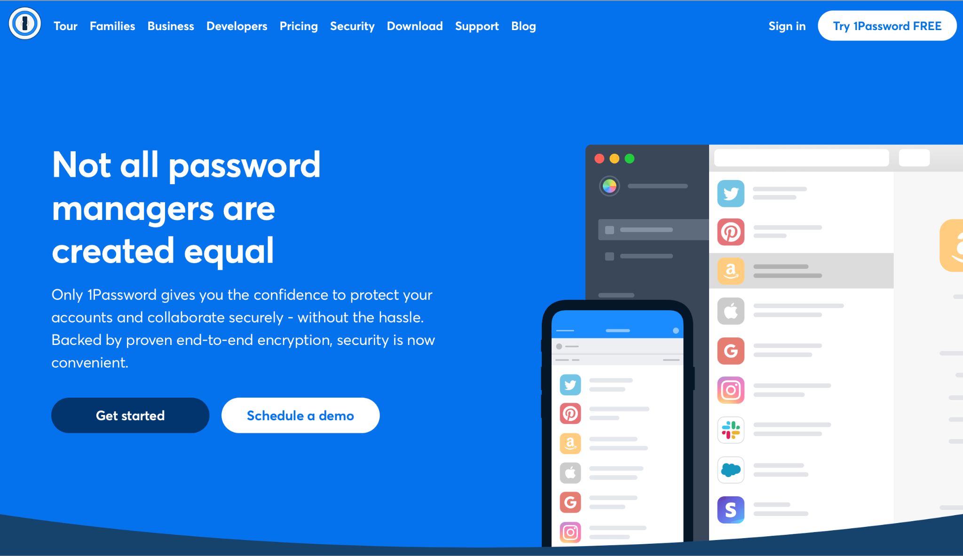The height and width of the screenshot is (556, 963).
Task: Click the Slack icon in the app list
Action: [731, 430]
